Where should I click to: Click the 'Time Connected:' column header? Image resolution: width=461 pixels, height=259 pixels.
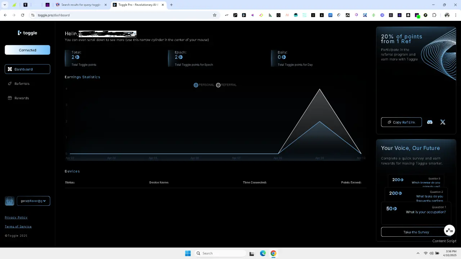255,182
